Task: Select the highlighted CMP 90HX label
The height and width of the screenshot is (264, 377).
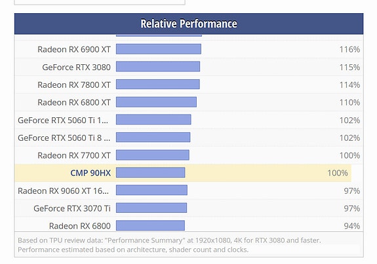Action: coord(90,173)
